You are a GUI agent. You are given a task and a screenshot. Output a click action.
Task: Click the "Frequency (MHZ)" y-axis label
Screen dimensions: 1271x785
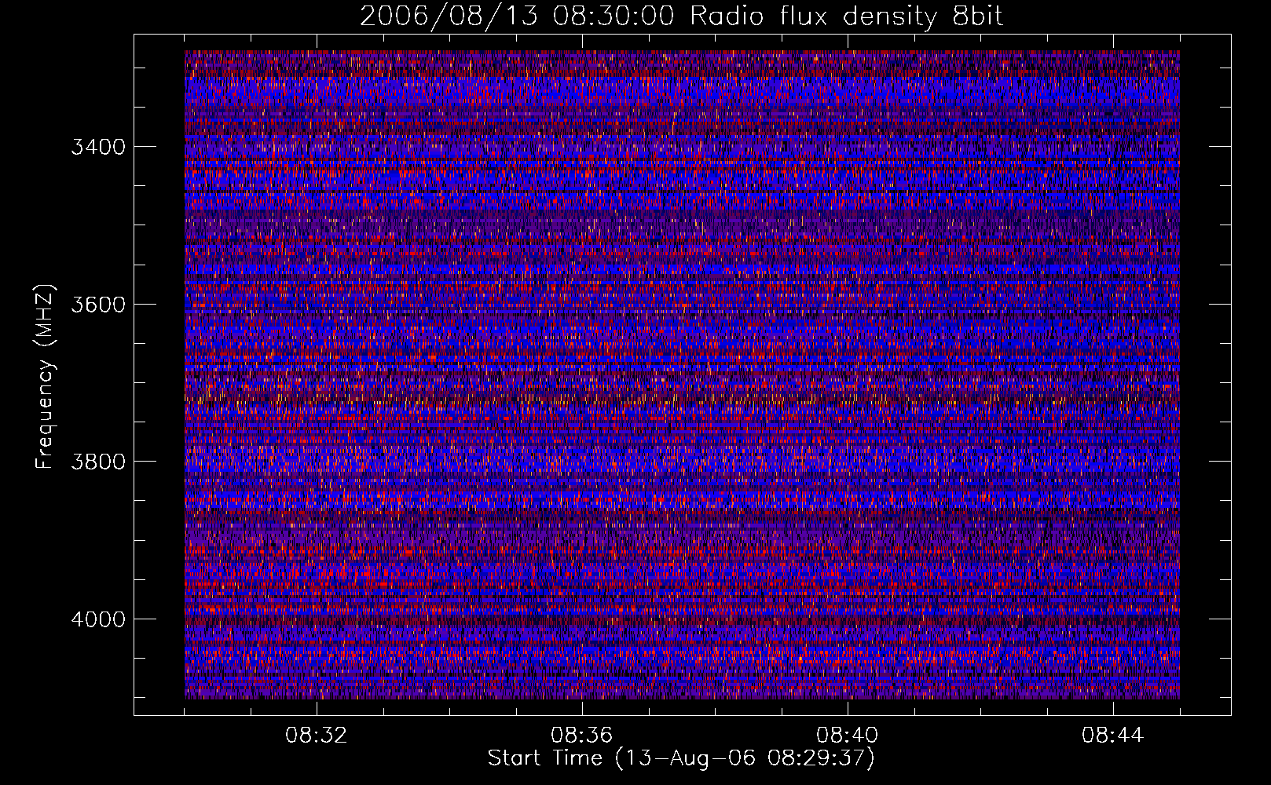pos(45,376)
